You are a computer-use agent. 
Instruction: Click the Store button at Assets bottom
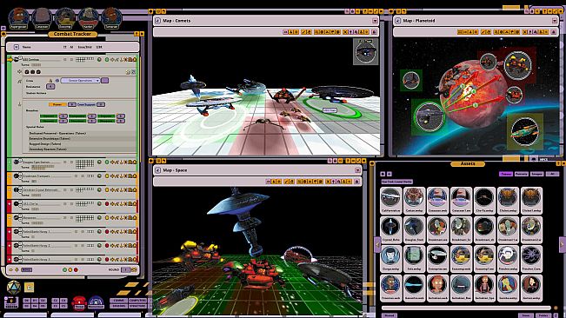point(526,315)
